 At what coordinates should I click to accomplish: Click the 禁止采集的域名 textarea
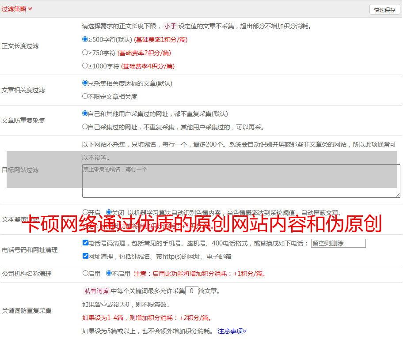pos(241,181)
